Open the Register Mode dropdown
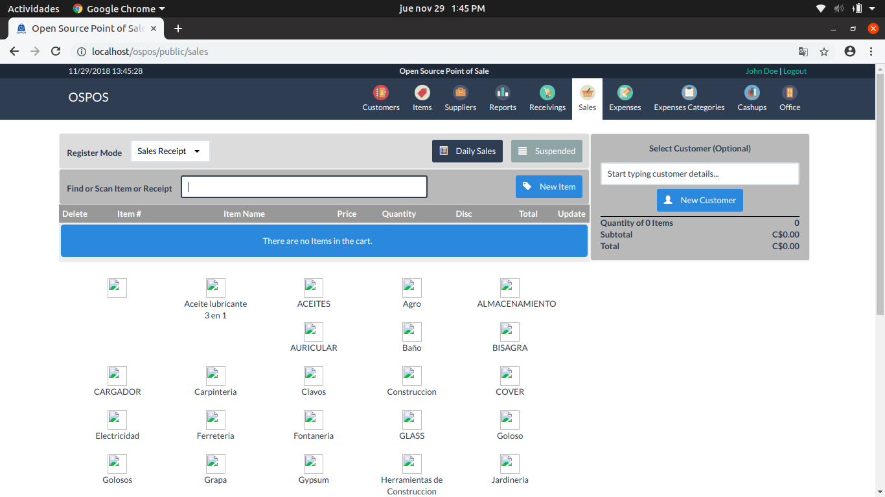The height and width of the screenshot is (497, 885). pos(170,151)
